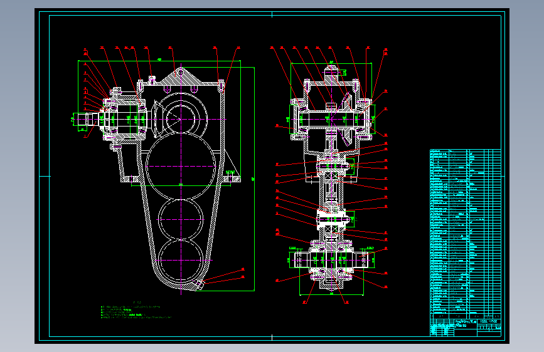Click the lifting lug hole atop housing
Viewport: 544px width, 352px height.
tap(181, 72)
